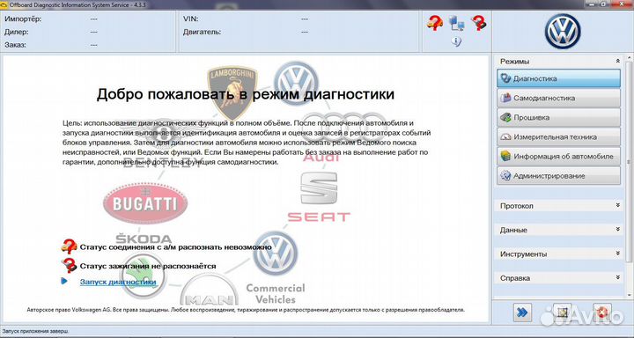This screenshot has height=338, width=634.
Task: Click the red X exit button at bottom
Action: tap(602, 312)
